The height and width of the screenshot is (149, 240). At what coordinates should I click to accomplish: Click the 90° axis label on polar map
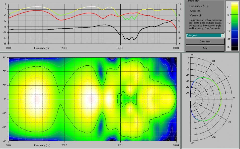point(5,57)
